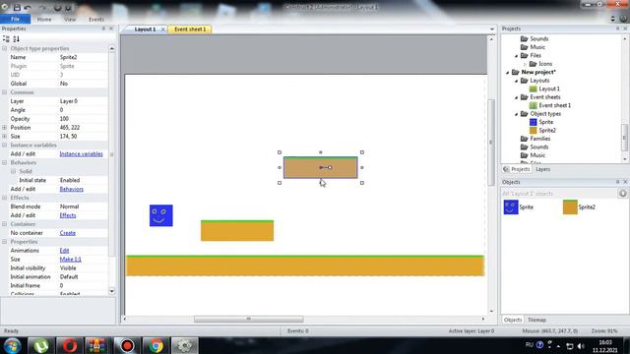Pin the Properties panel
630x354 pixels.
pyautogui.click(x=103, y=29)
